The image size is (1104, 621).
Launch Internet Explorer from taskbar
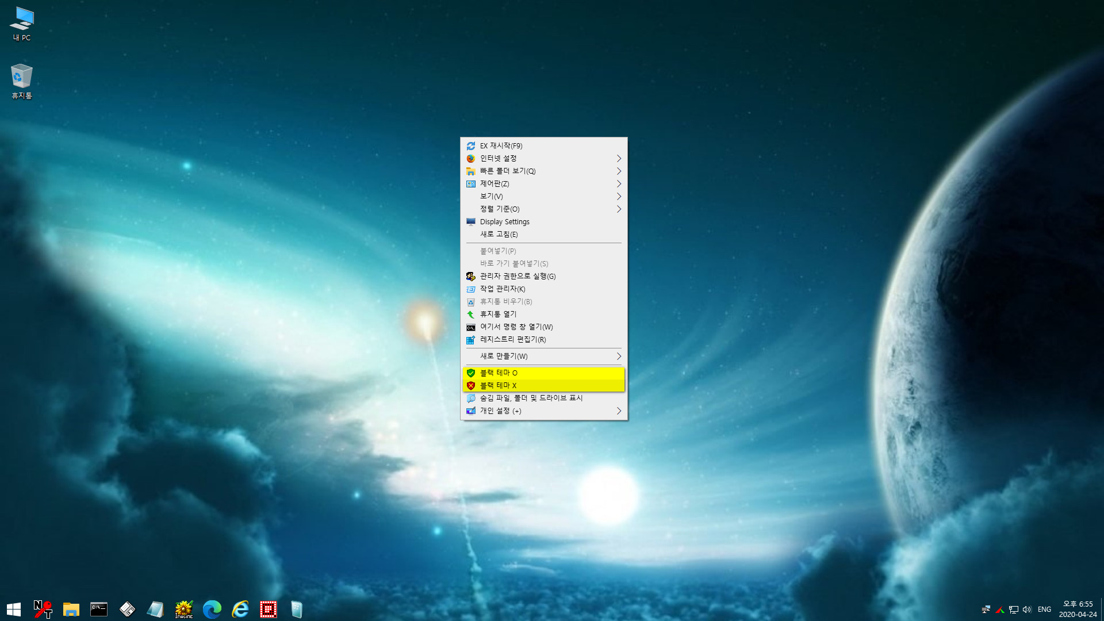tap(240, 609)
